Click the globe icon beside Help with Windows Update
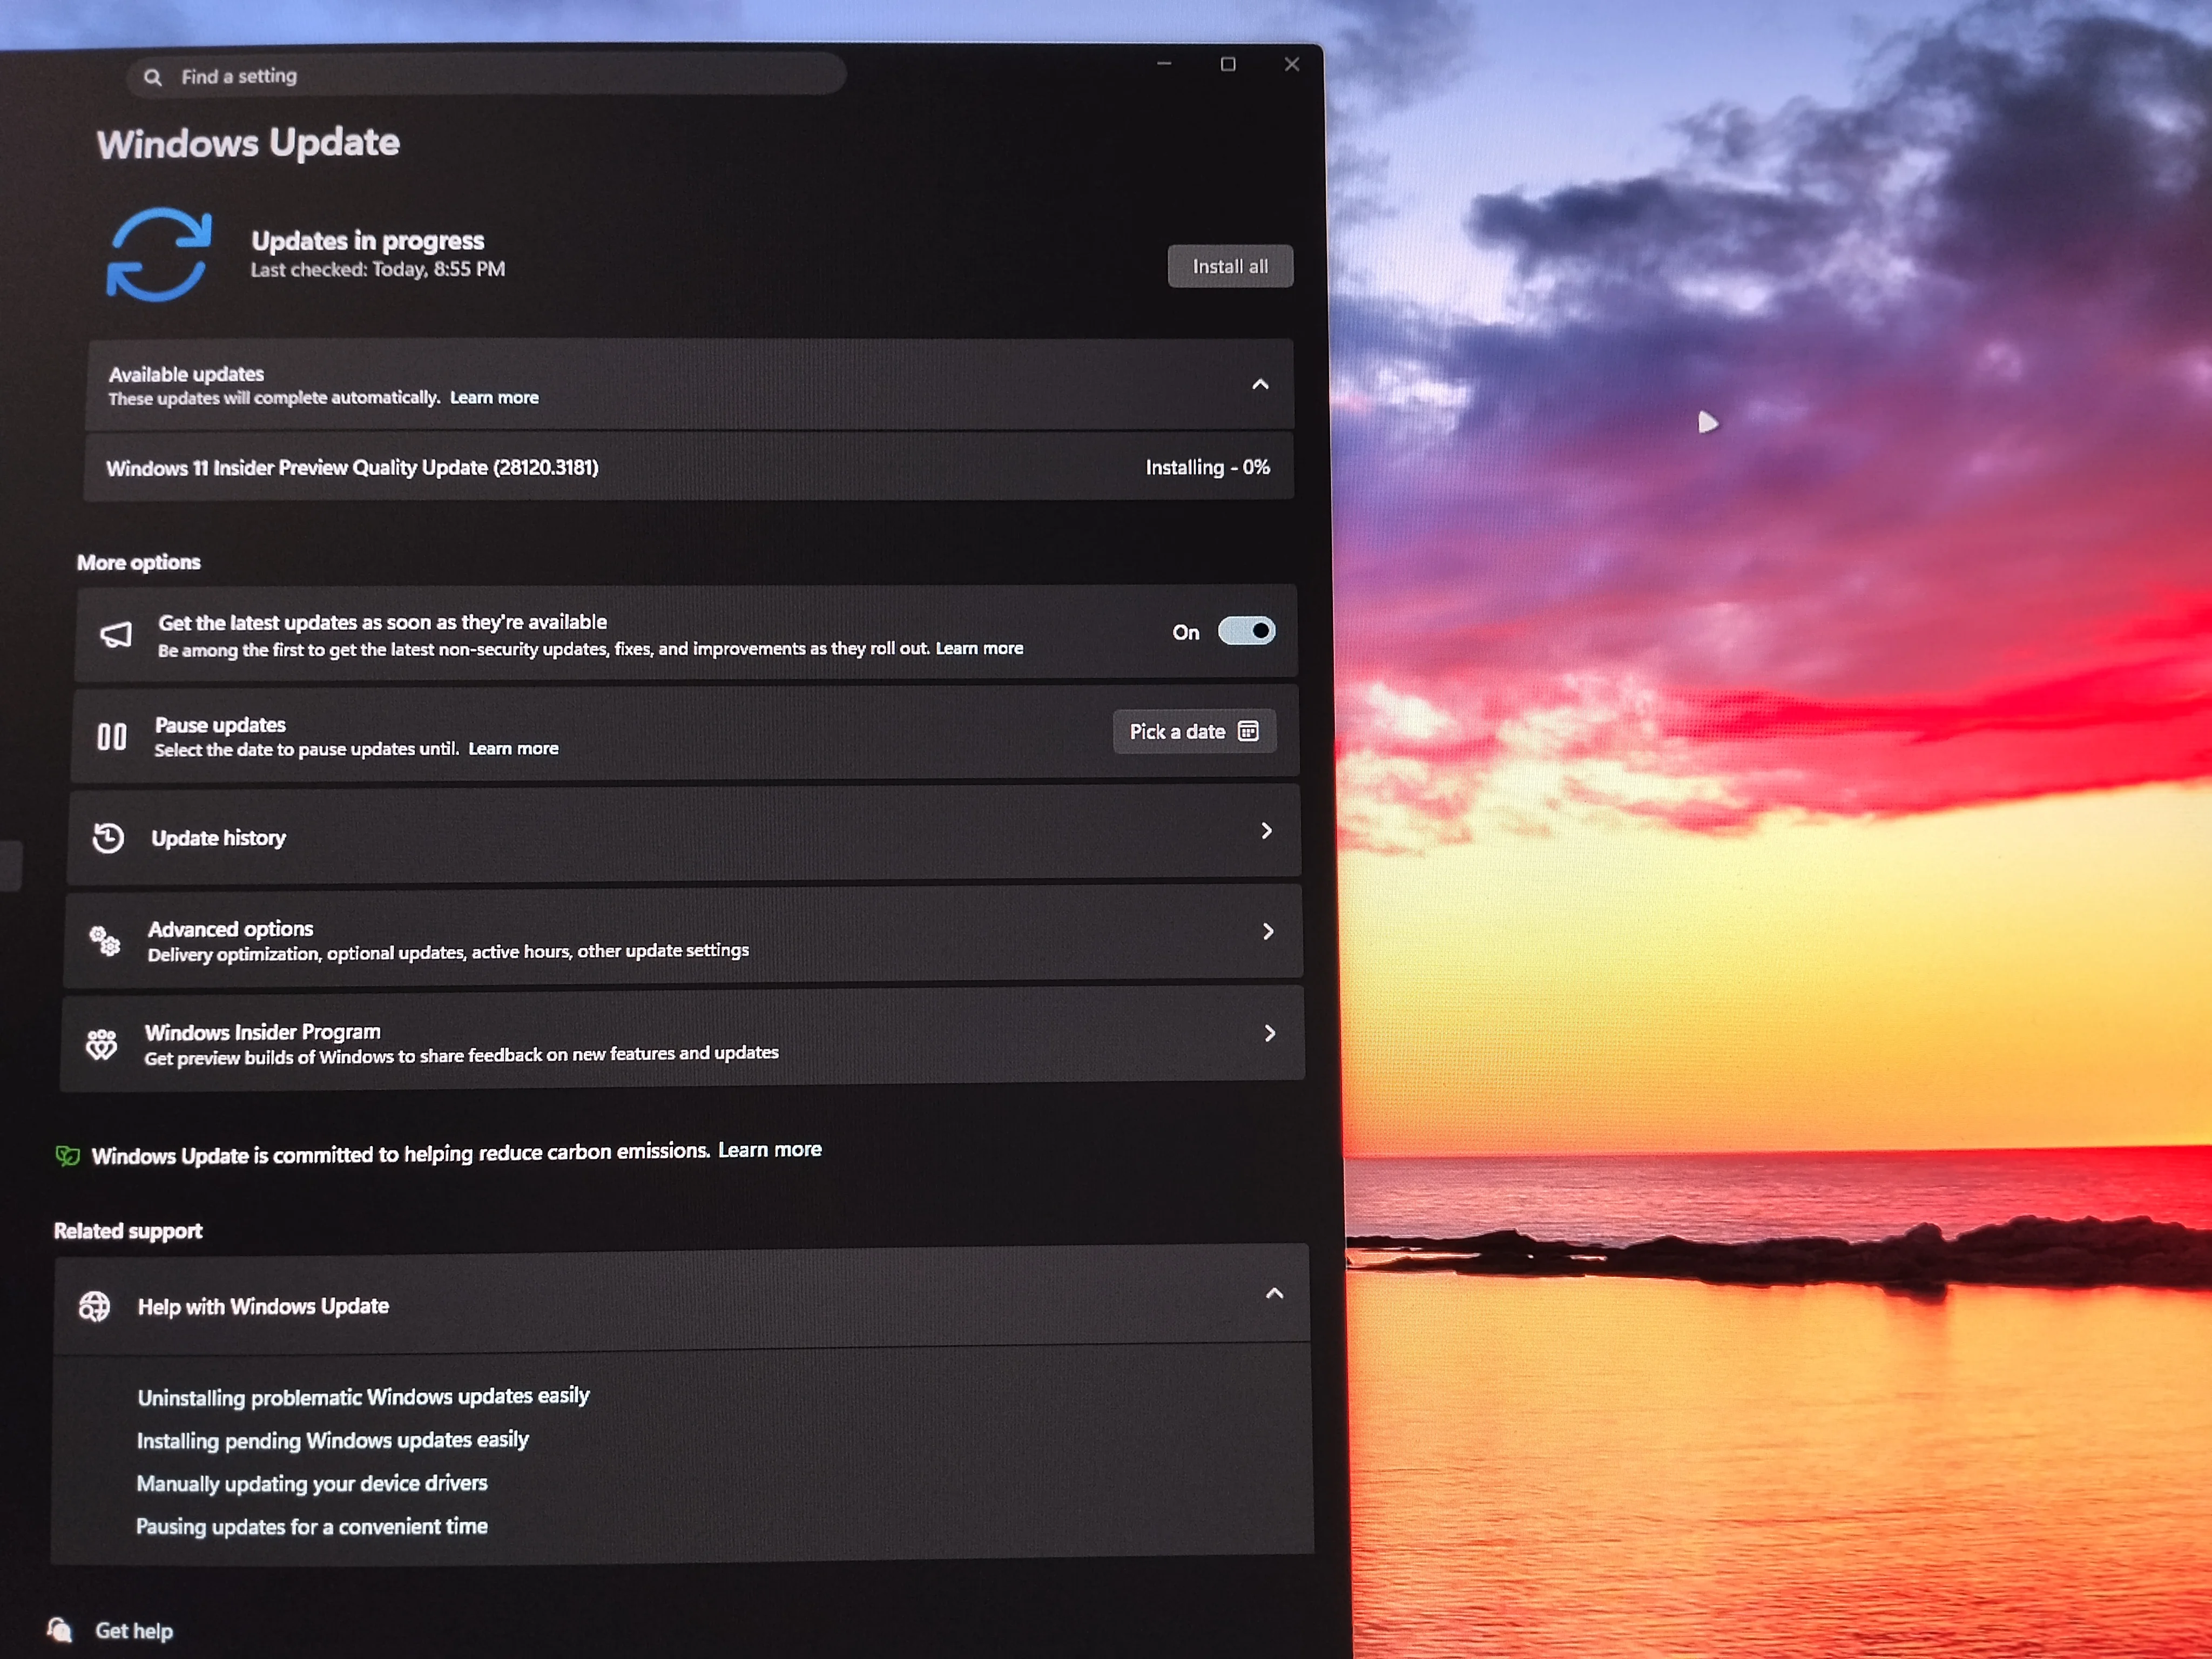 95,1306
